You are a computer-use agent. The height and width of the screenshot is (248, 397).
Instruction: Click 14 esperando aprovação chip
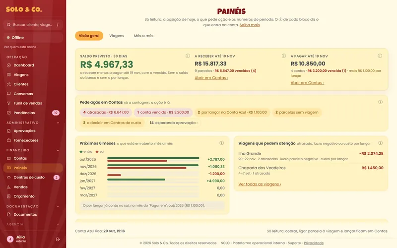point(174,123)
